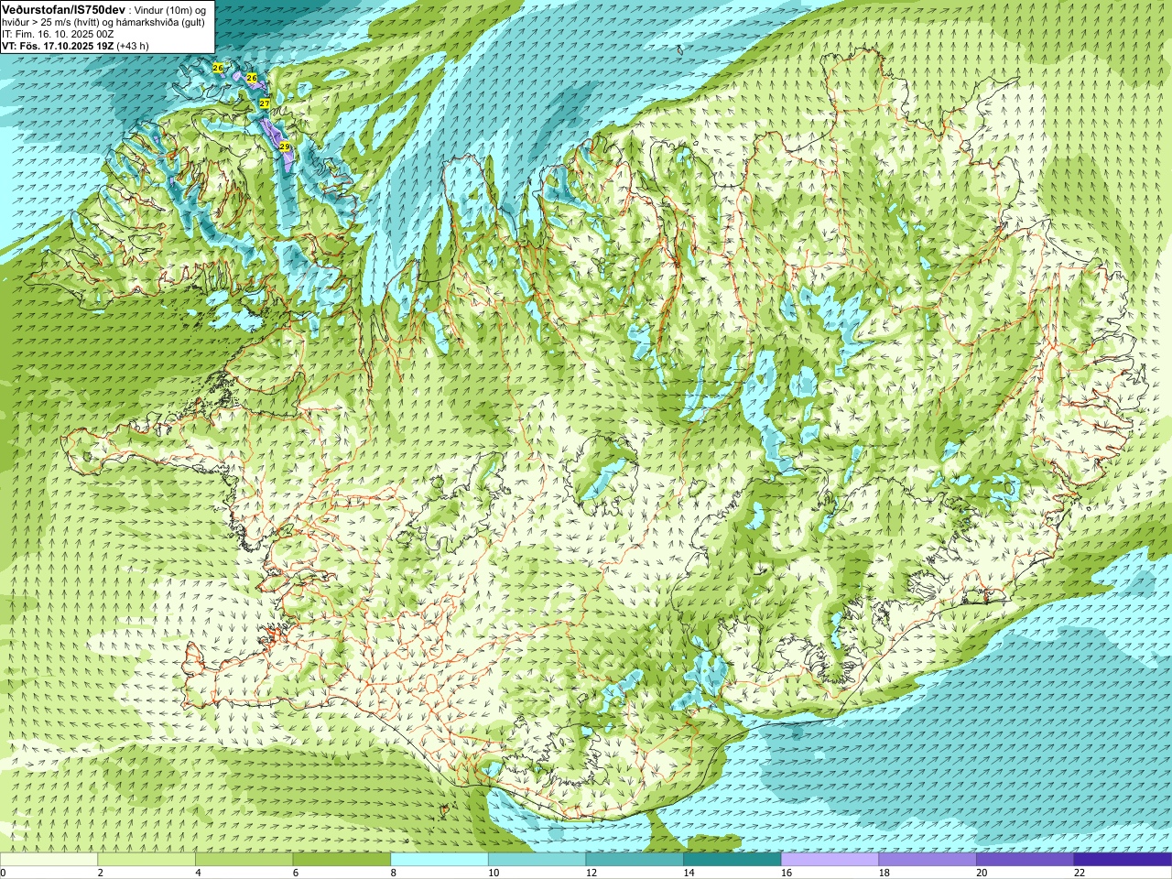The width and height of the screenshot is (1172, 879).
Task: Click the yellow gust label 29
Action: (285, 146)
